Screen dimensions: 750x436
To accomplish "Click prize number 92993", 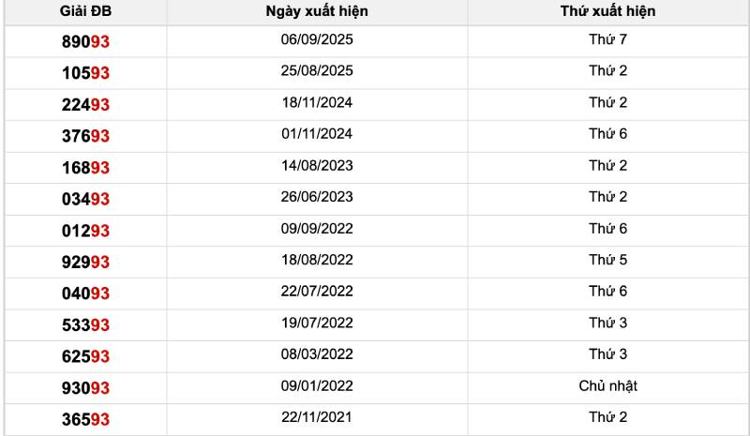I will point(86,262).
